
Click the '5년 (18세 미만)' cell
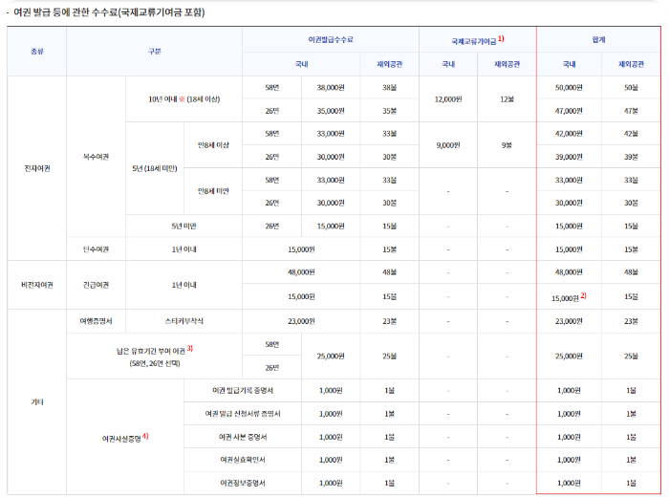[155, 168]
